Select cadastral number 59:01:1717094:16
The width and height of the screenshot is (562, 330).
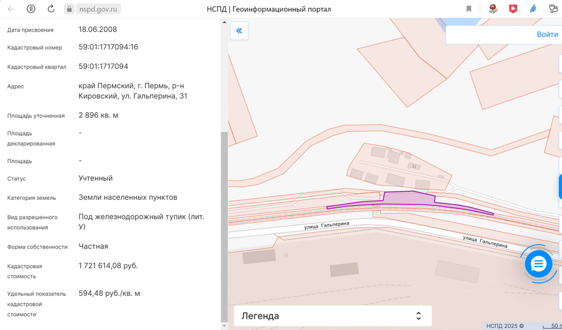point(109,47)
